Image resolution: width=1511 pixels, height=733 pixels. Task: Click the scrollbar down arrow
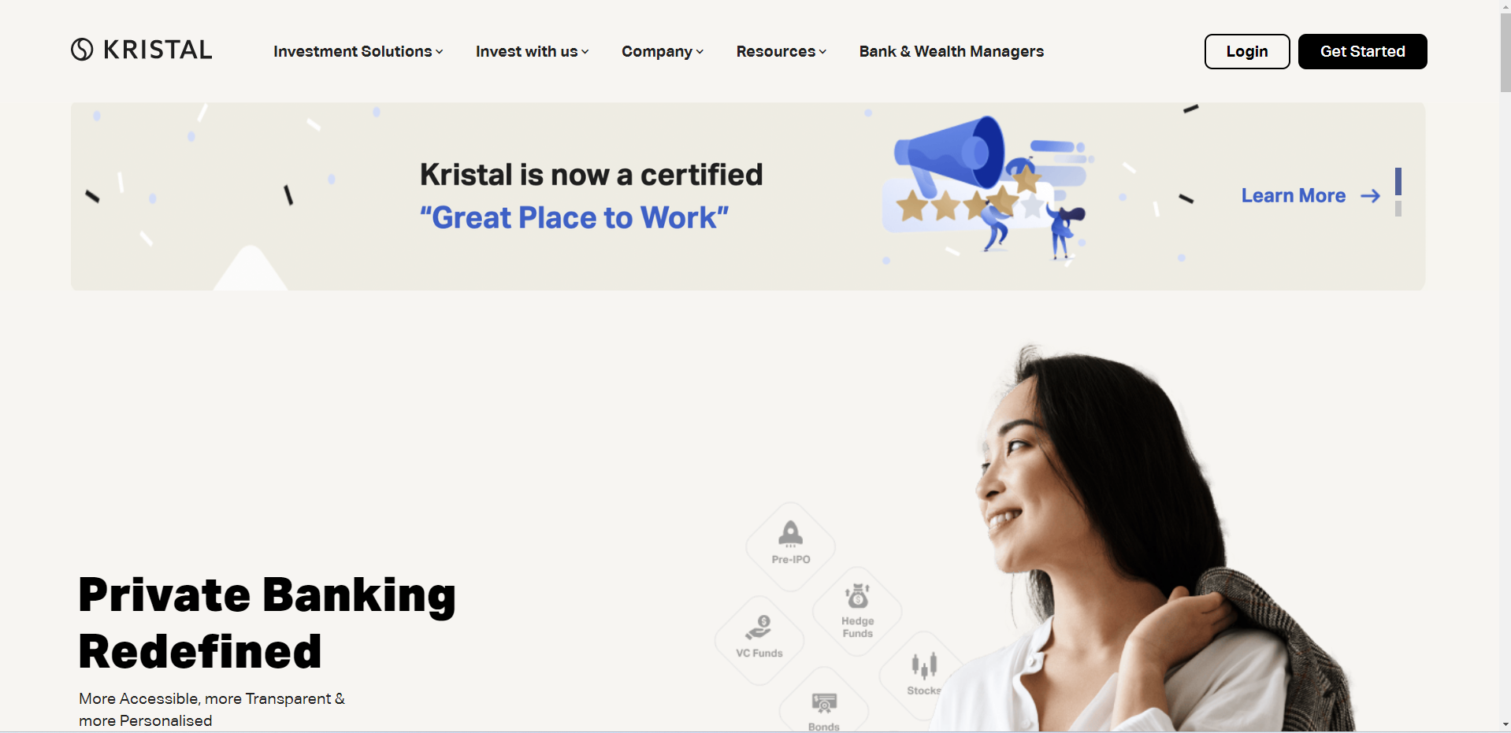[1505, 725]
